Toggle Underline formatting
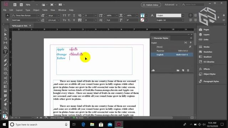The height and width of the screenshot is (128, 228). 74,15
